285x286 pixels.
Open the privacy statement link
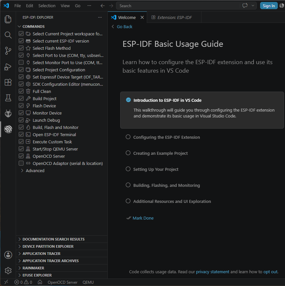(x=213, y=272)
